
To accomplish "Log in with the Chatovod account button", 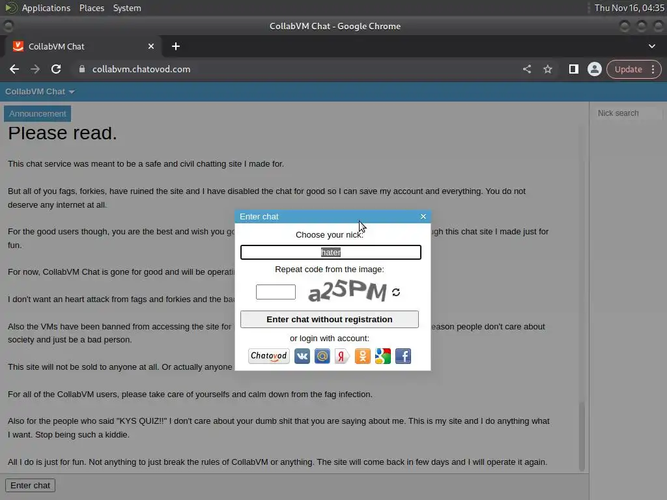I will 269,356.
